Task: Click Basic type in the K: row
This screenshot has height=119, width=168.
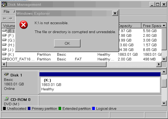Action: [x=62, y=54]
